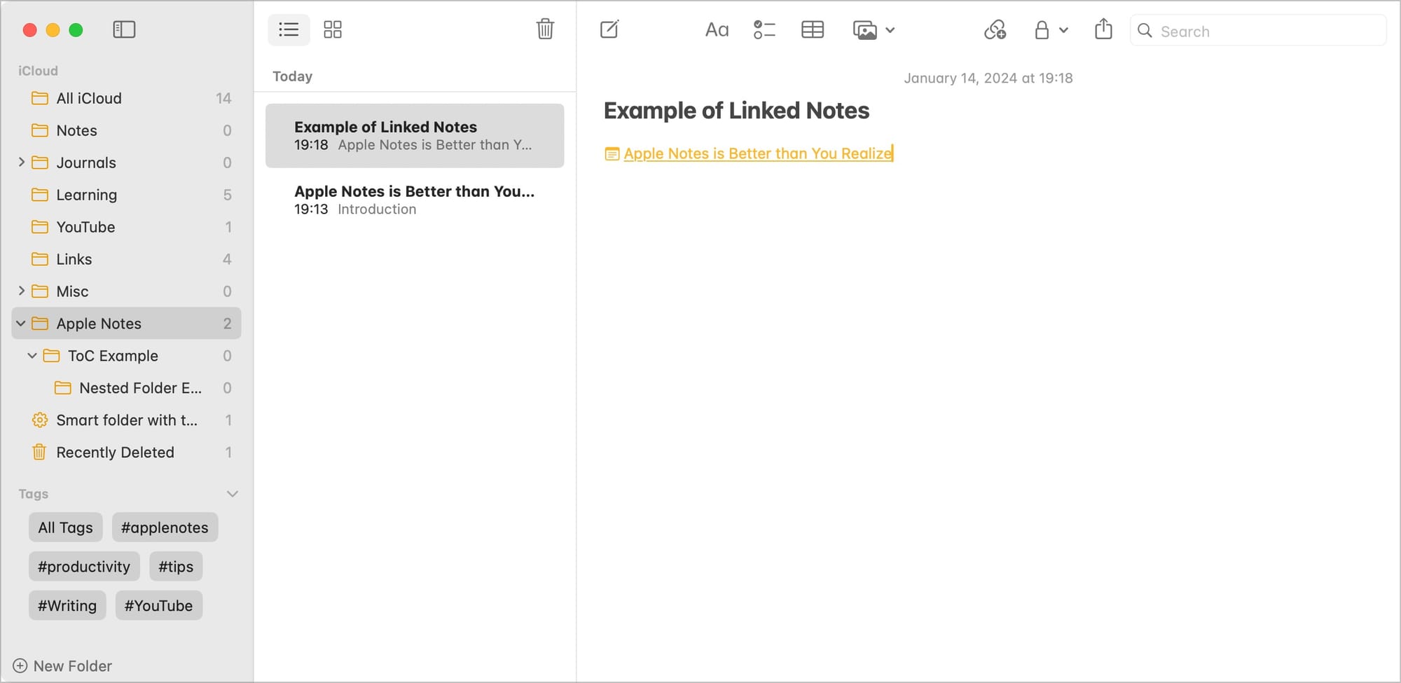Expand the Journals folder

pos(21,163)
